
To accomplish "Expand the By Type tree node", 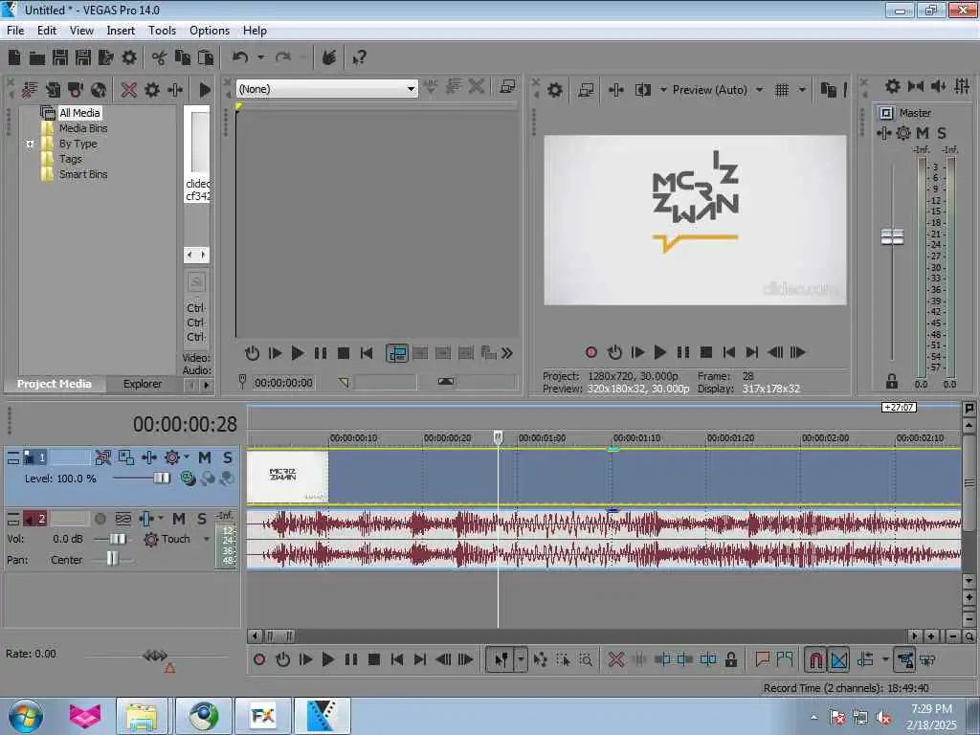I will coord(30,144).
